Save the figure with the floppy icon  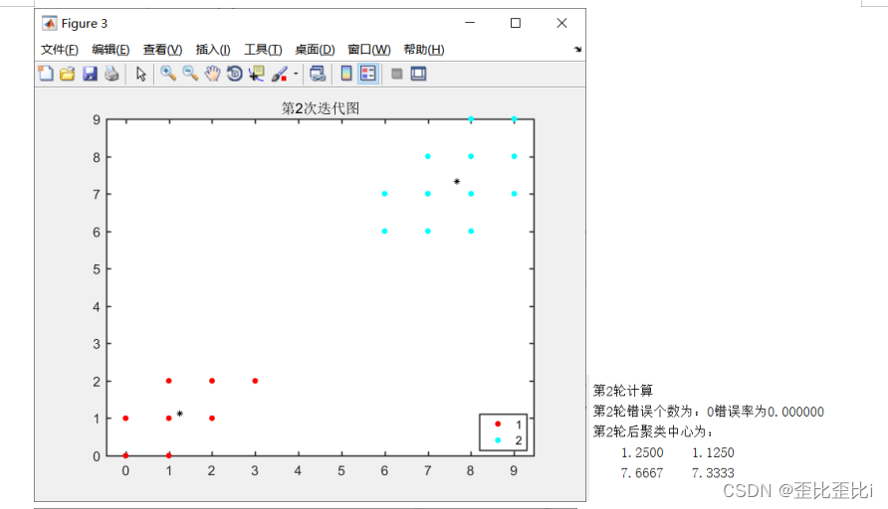90,74
